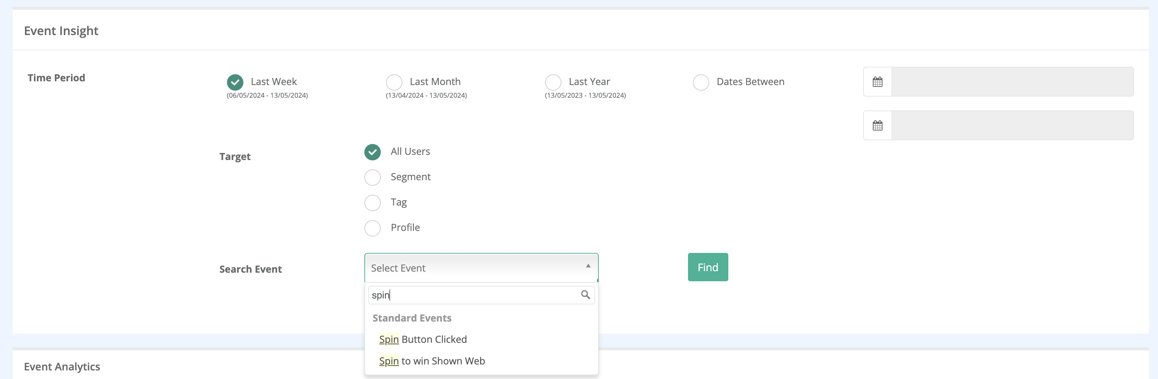Click the Search Event label
Screen dimensions: 1158x379
click(x=250, y=269)
